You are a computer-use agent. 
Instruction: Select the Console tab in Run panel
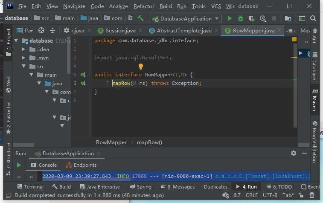(x=44, y=165)
